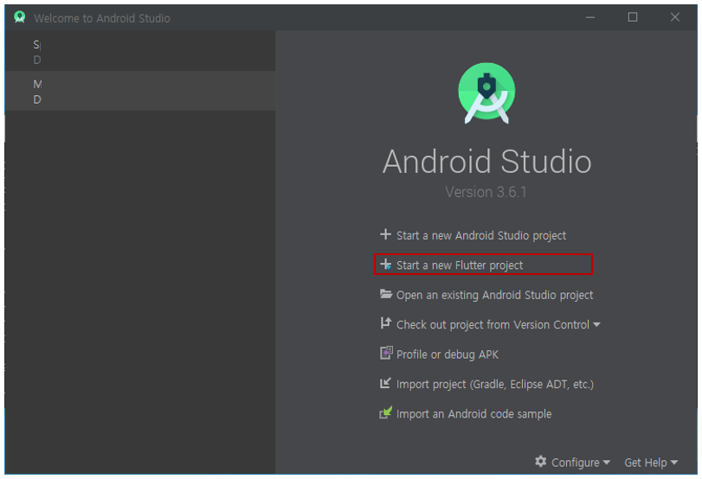Click the Profile or debug APK icon

coord(386,354)
